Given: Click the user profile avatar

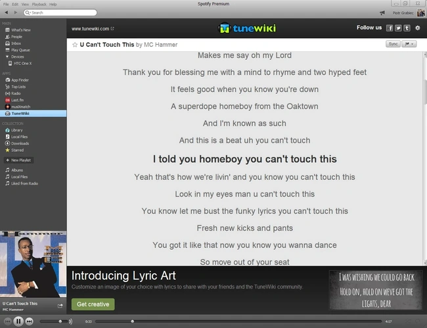Looking at the screenshot, I should point(420,12).
